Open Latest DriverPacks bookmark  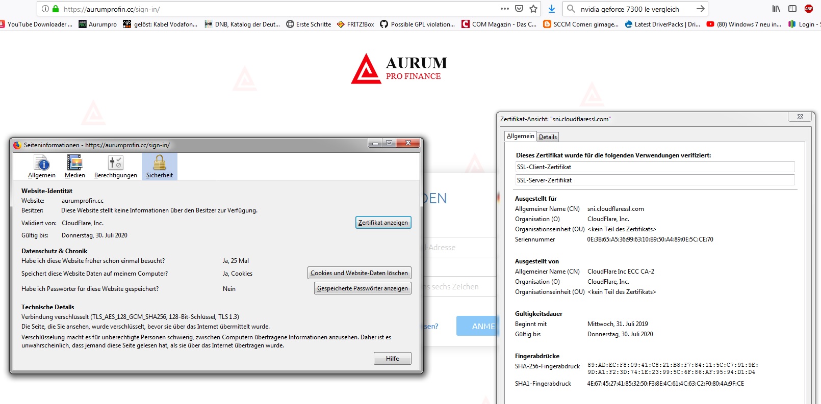[662, 24]
